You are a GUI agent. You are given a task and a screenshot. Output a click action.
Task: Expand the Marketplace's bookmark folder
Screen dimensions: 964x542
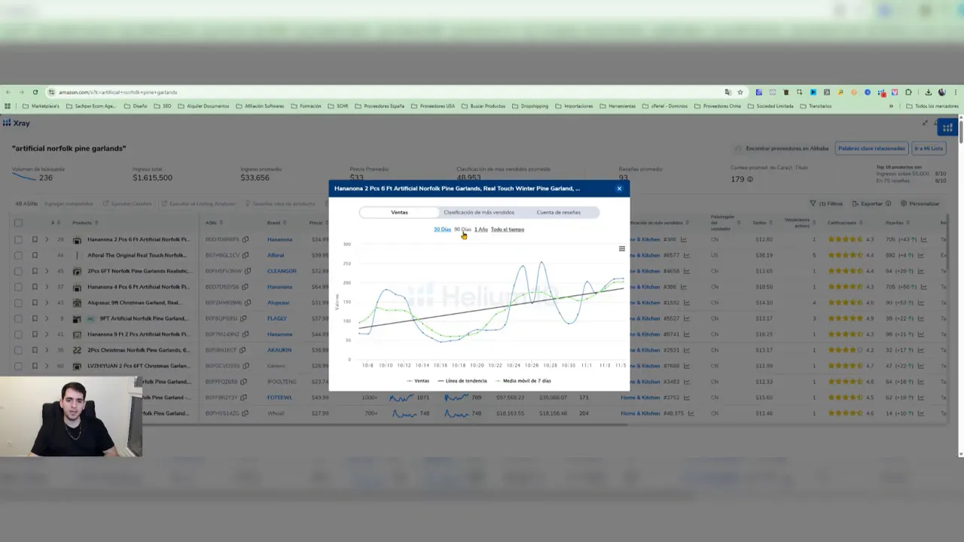tap(41, 106)
